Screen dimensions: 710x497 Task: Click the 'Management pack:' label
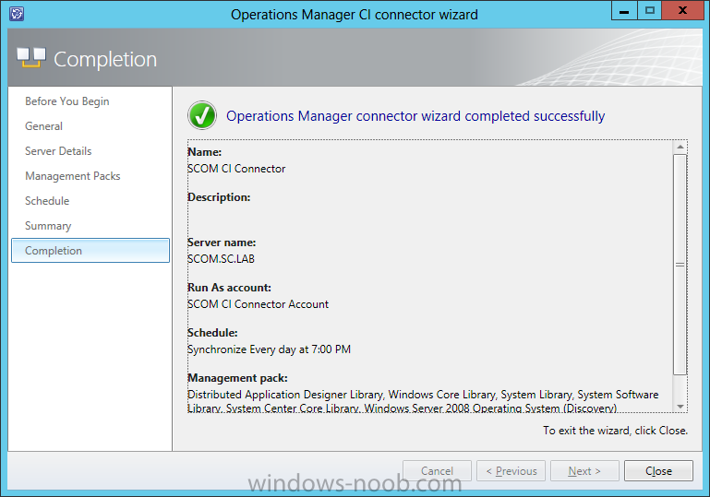(x=237, y=378)
